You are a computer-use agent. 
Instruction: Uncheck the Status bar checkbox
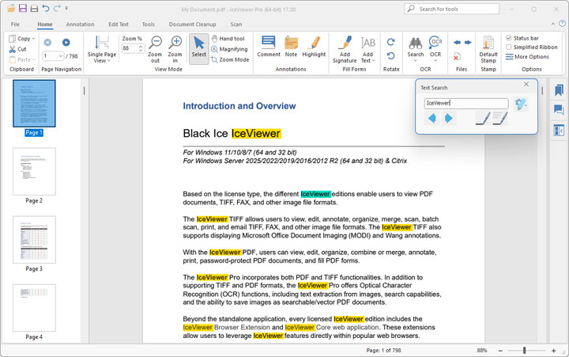tap(509, 38)
